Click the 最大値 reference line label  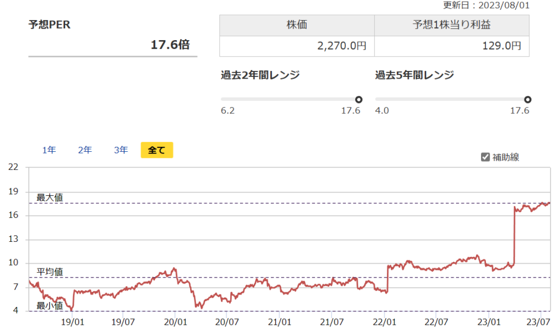coord(49,198)
